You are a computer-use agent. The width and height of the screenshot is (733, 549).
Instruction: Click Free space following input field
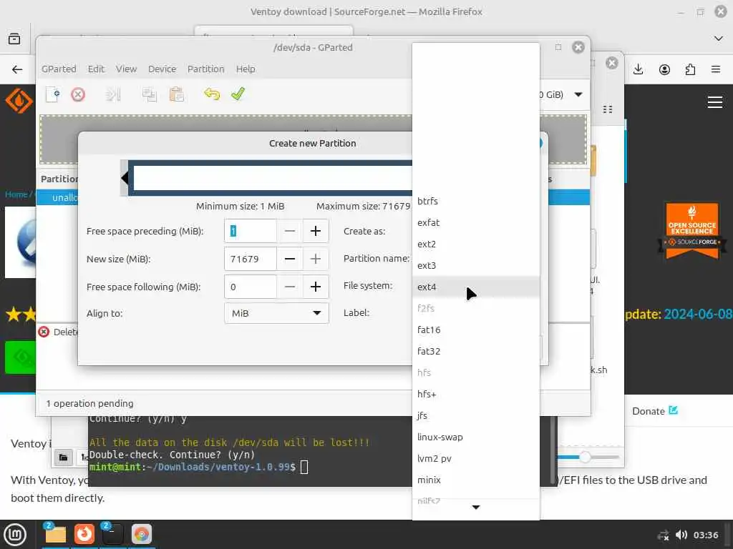(251, 287)
